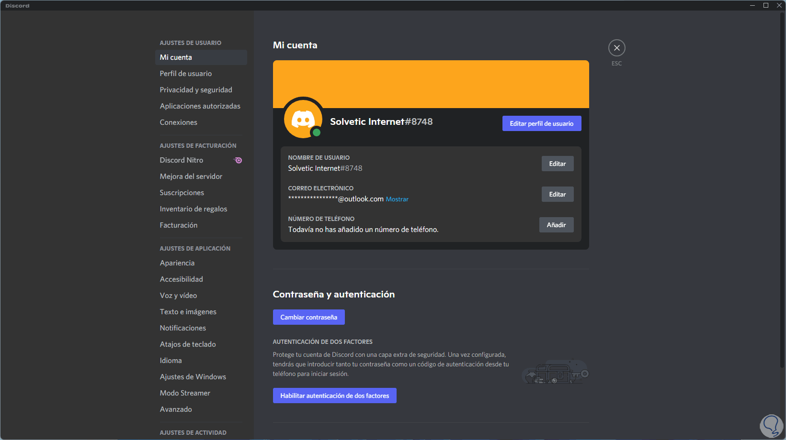Click the Contraseña y autenticación heading
Viewport: 786px width, 440px height.
[x=334, y=295]
